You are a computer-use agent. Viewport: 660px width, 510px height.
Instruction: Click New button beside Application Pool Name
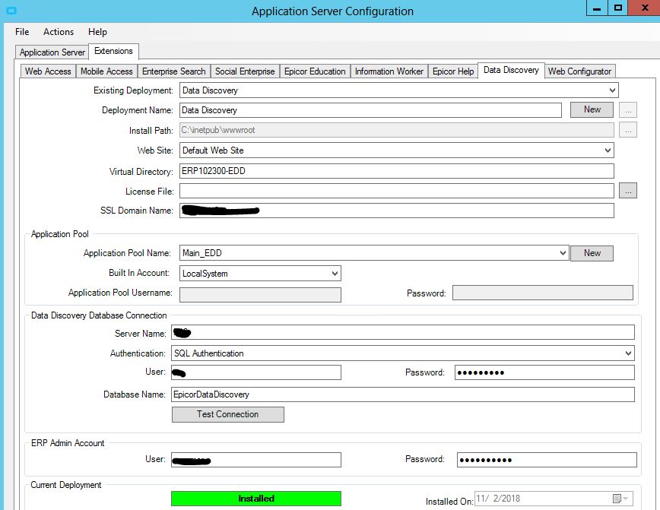click(592, 253)
